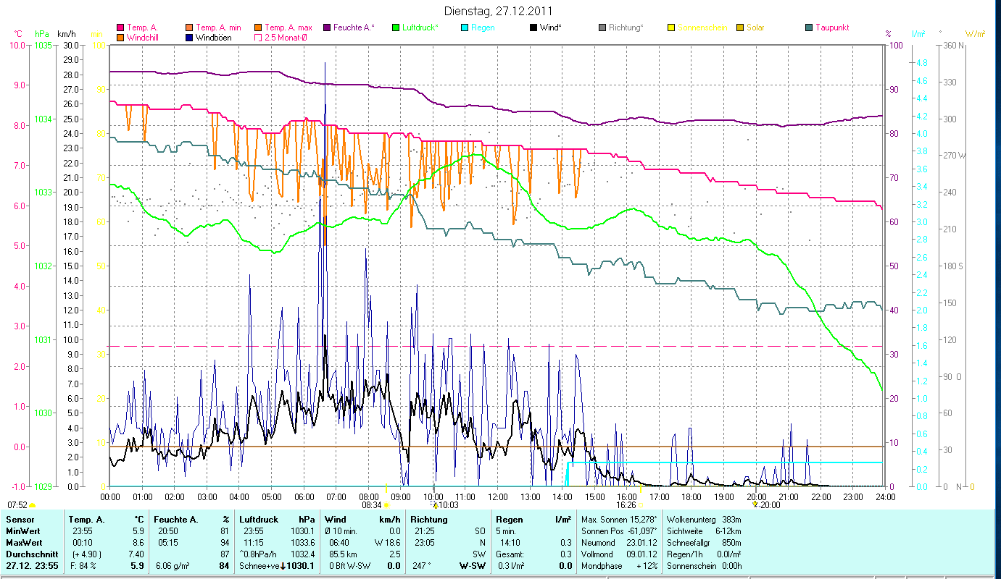Click the green Luftdruck legend square
The height and width of the screenshot is (579, 1001).
(x=396, y=28)
